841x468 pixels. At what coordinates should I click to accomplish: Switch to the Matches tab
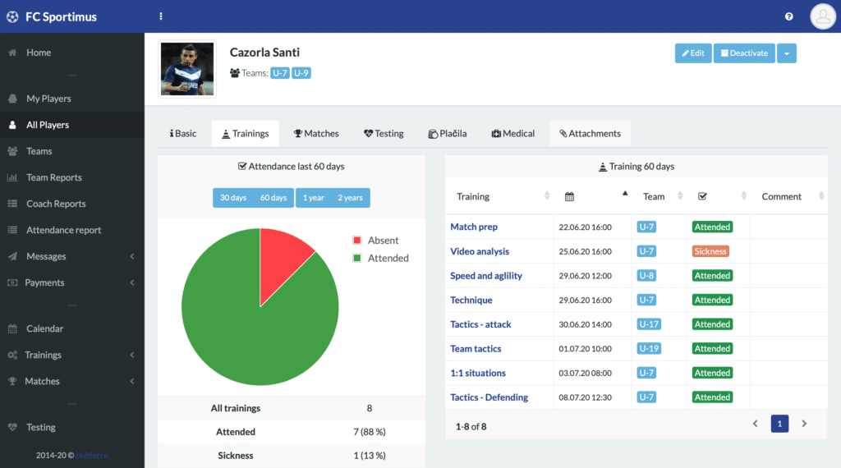pyautogui.click(x=316, y=134)
